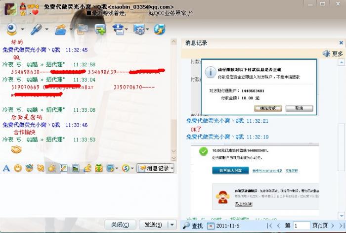Click the thumbs-up hand icon
Screen dimensions: 346x233
click(52, 168)
